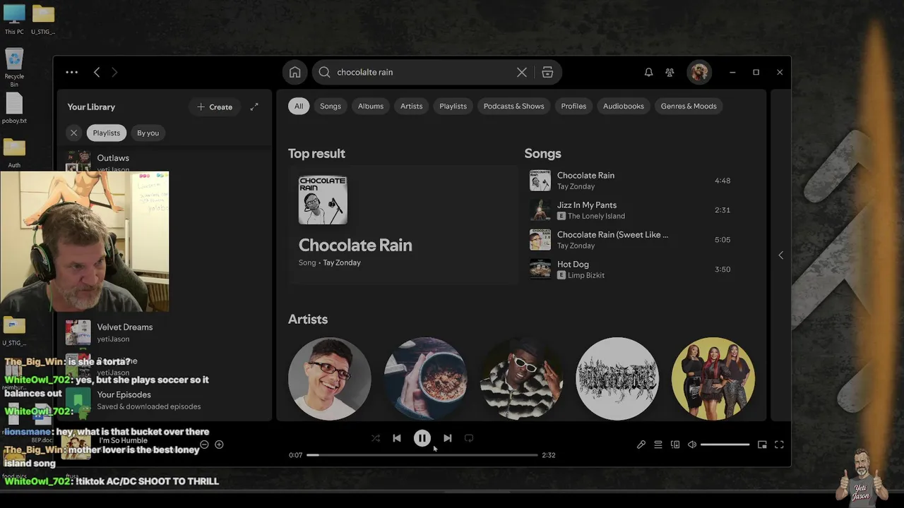Toggle the By you filter chip

[x=148, y=133]
